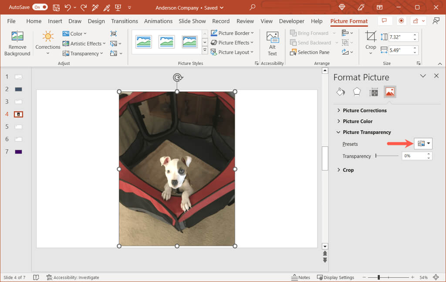Click the Selection Pane button
Image resolution: width=446 pixels, height=282 pixels.
click(x=310, y=52)
